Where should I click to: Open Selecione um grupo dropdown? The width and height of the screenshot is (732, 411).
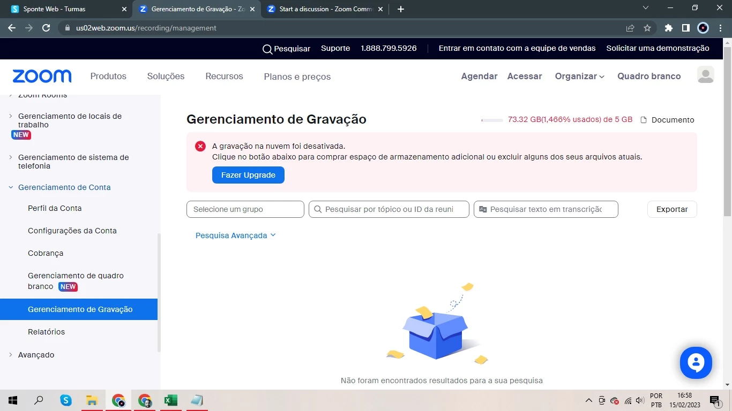245,209
